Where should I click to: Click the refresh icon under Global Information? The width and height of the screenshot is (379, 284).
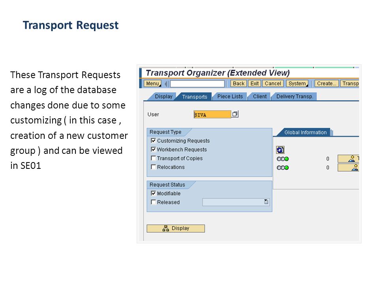(280, 150)
